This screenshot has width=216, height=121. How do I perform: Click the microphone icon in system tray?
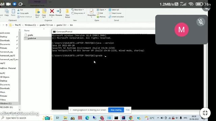click(x=181, y=118)
